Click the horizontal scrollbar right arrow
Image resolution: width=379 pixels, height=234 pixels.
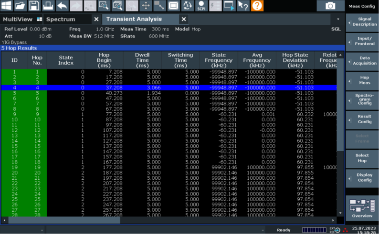click(x=333, y=220)
